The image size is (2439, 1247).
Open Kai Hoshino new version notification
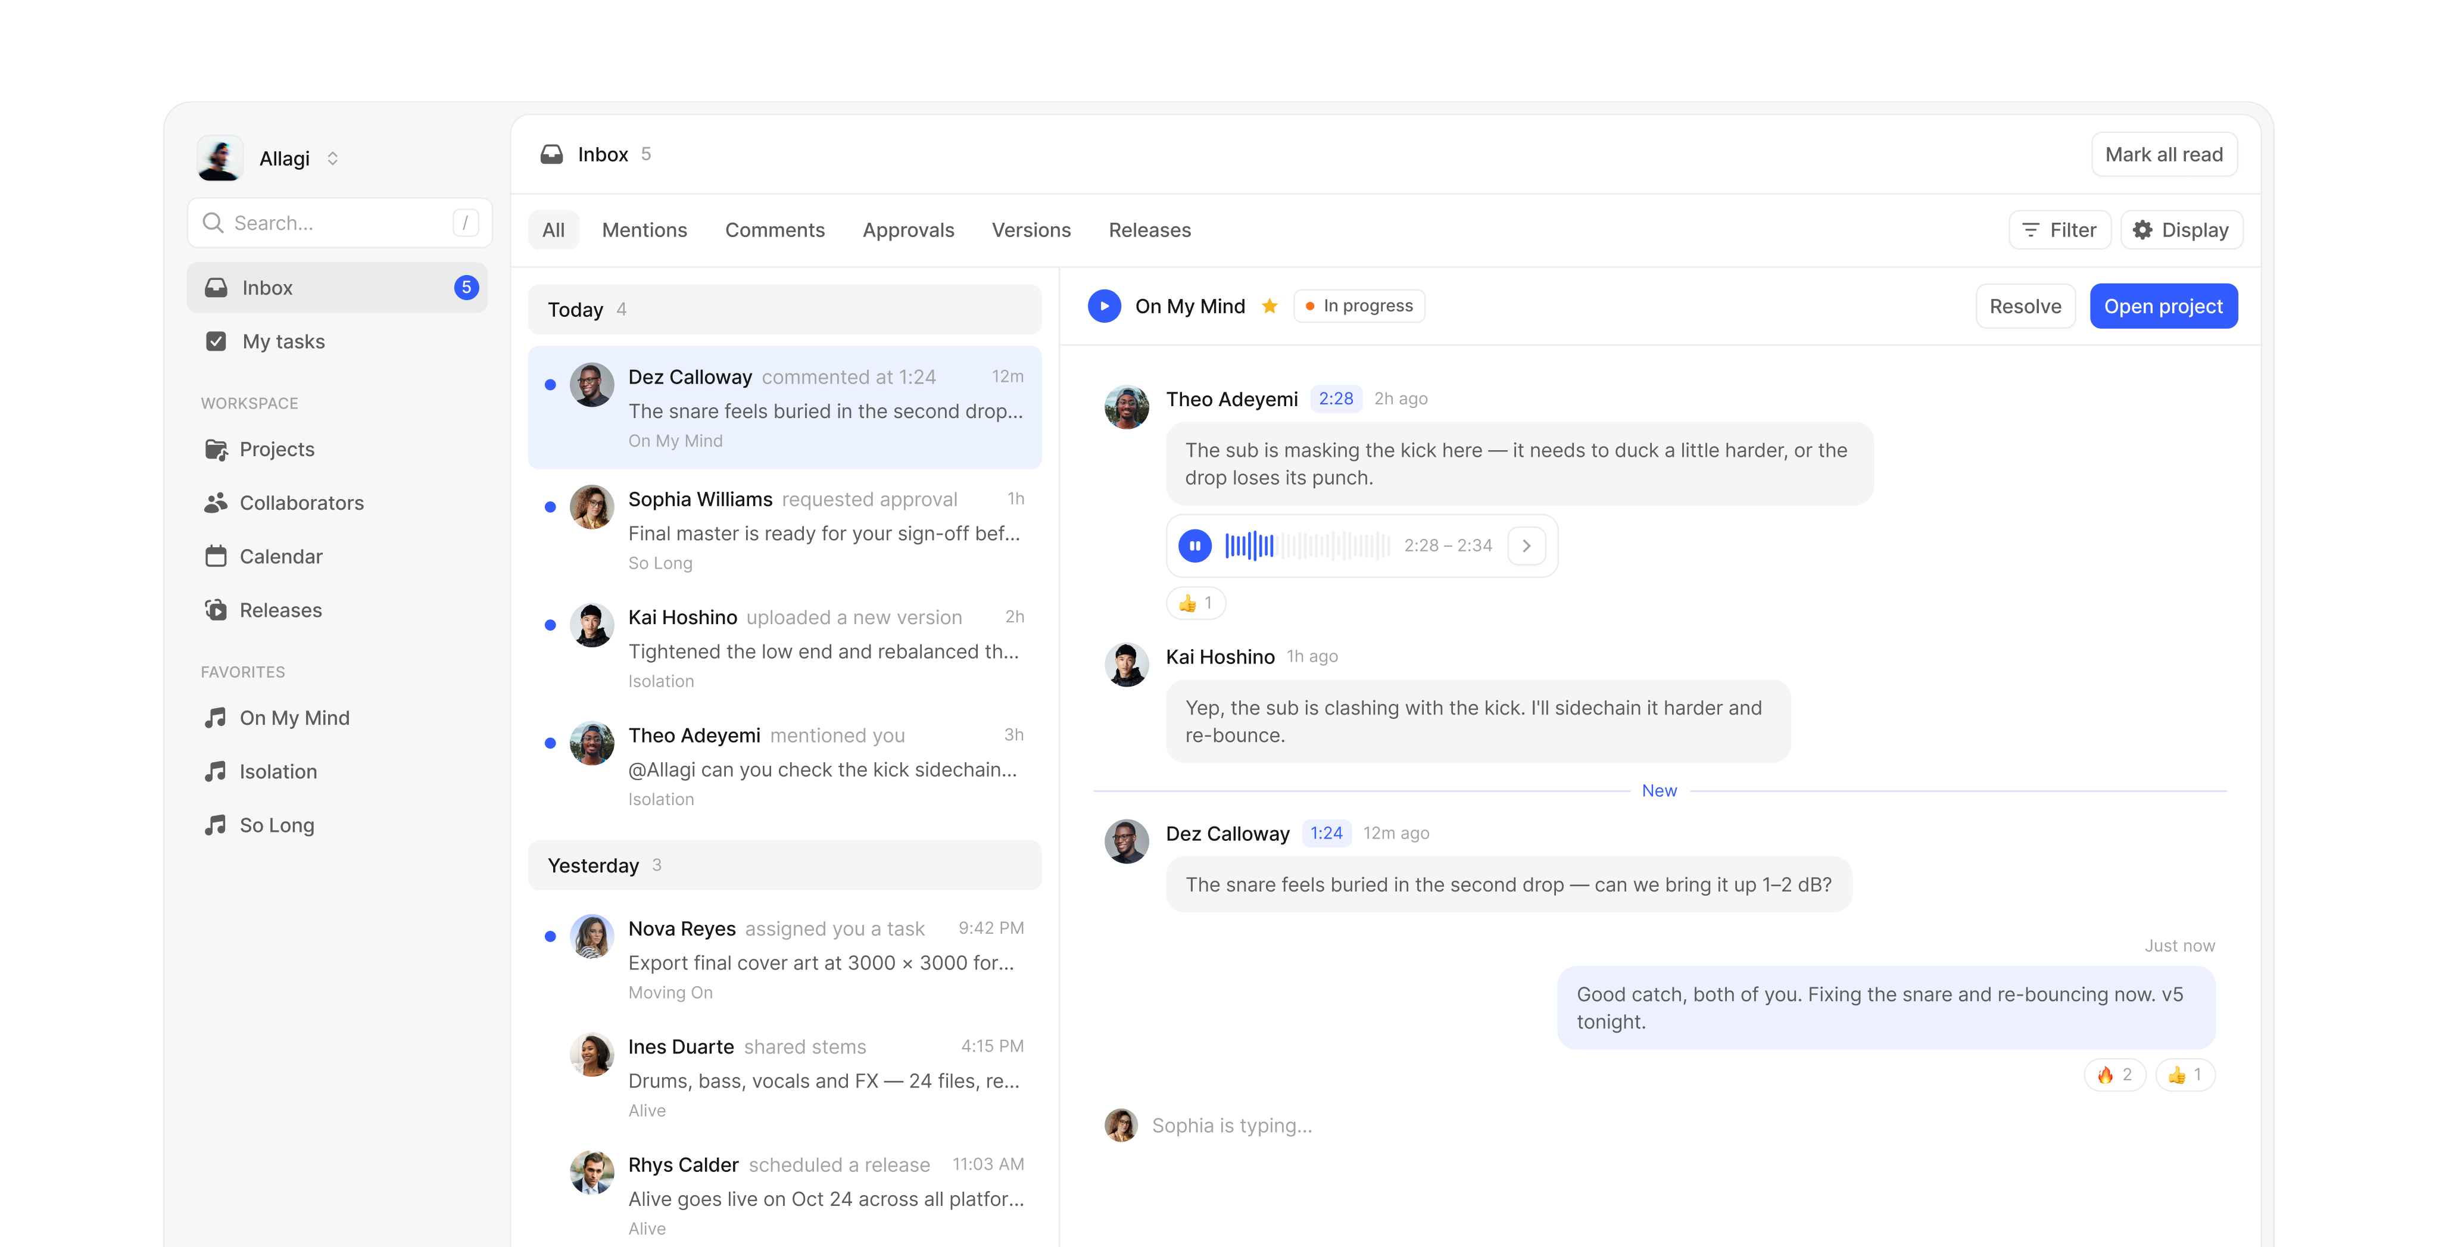coord(785,649)
